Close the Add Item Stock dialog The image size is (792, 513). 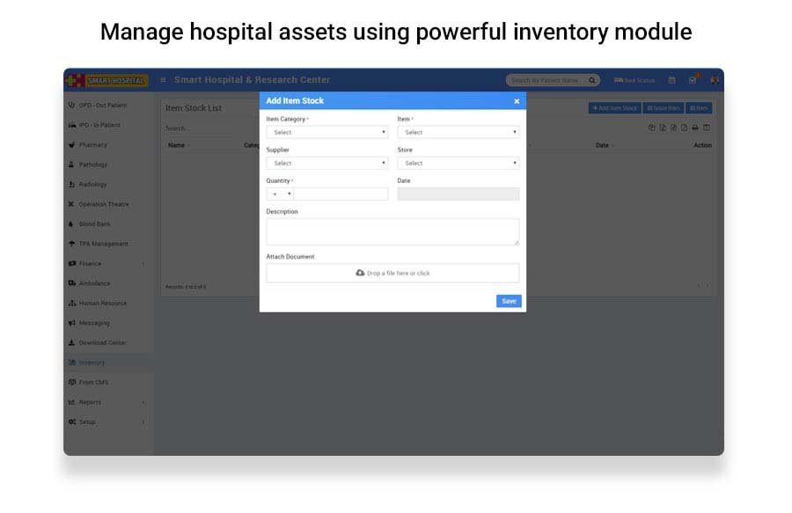517,101
